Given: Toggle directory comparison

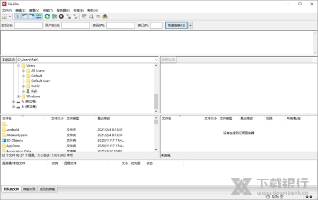Looking at the screenshot, I should [x=91, y=16].
